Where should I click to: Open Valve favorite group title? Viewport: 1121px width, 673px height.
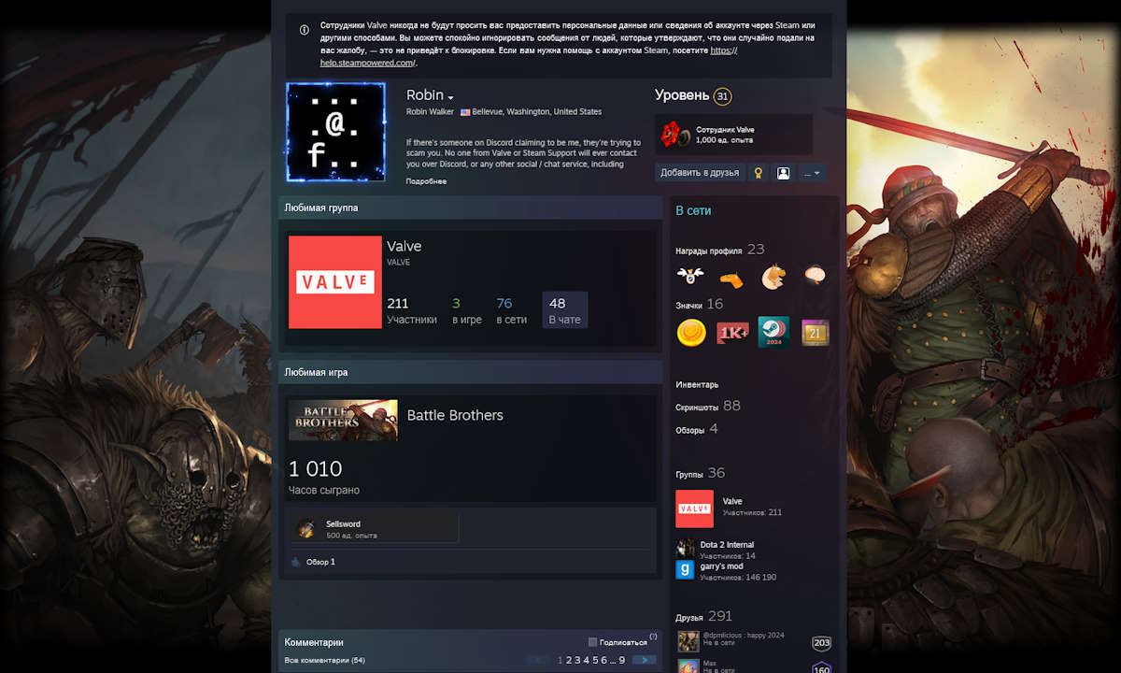pyautogui.click(x=404, y=246)
